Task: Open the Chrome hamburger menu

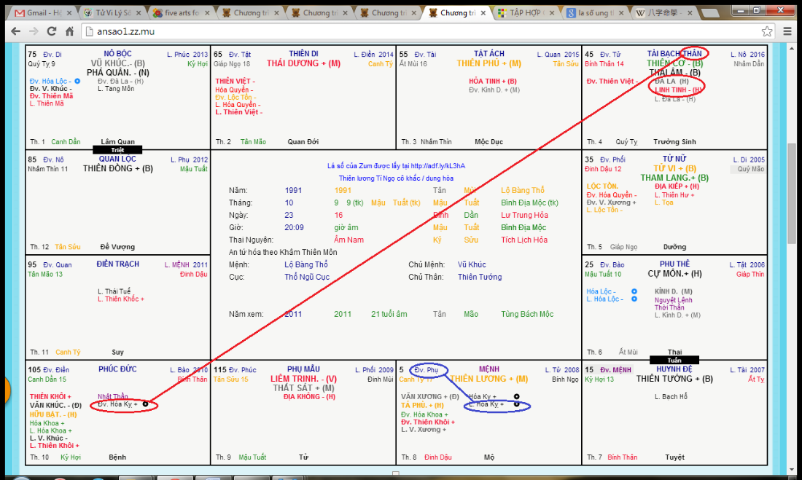Action: pos(787,31)
